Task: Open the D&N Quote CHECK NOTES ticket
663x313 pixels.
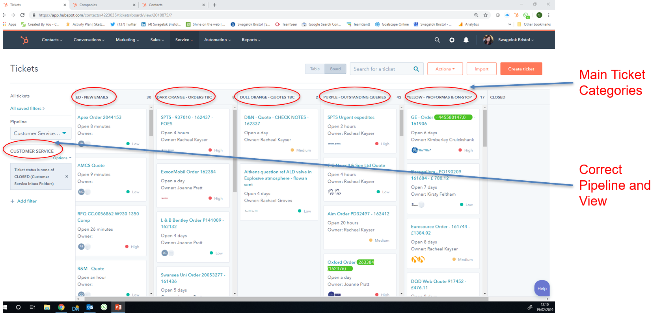Action: click(x=276, y=120)
